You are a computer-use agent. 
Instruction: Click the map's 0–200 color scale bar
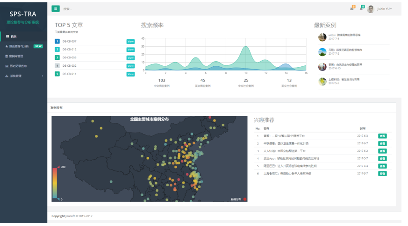[x=55, y=183]
